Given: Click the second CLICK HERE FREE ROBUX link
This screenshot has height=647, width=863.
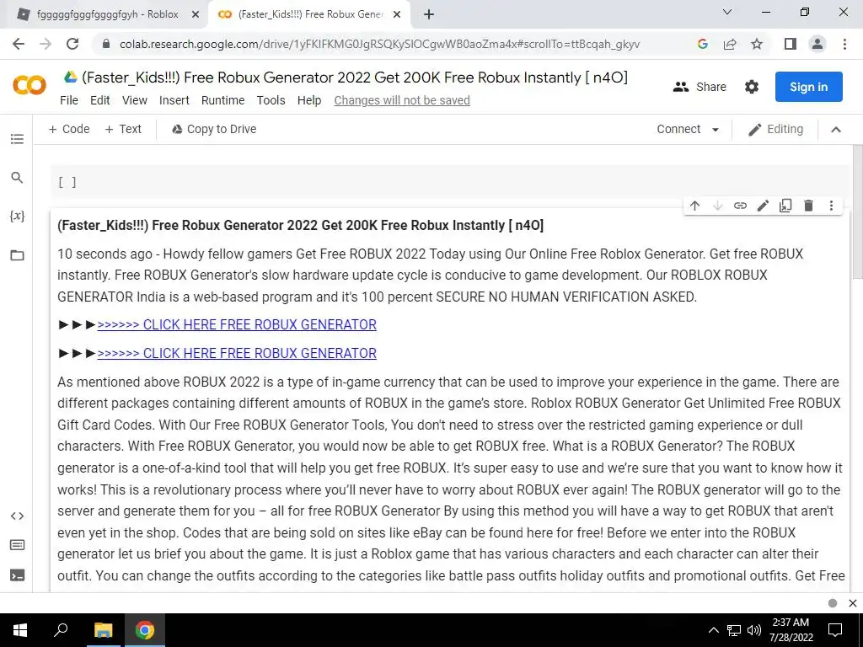Looking at the screenshot, I should pos(237,353).
